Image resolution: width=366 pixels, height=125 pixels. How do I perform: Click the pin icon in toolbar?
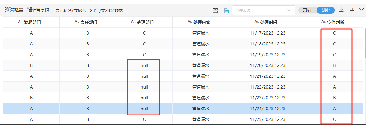[352, 10]
